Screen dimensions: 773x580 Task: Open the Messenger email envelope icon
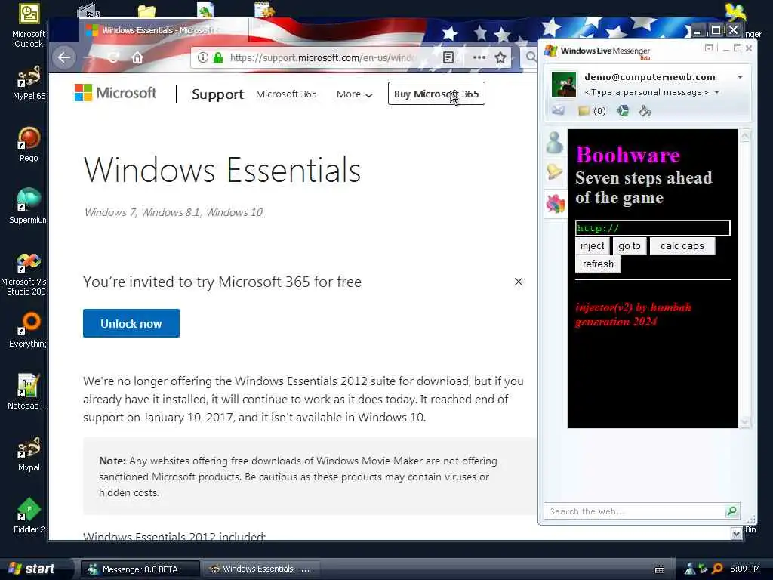pos(558,110)
